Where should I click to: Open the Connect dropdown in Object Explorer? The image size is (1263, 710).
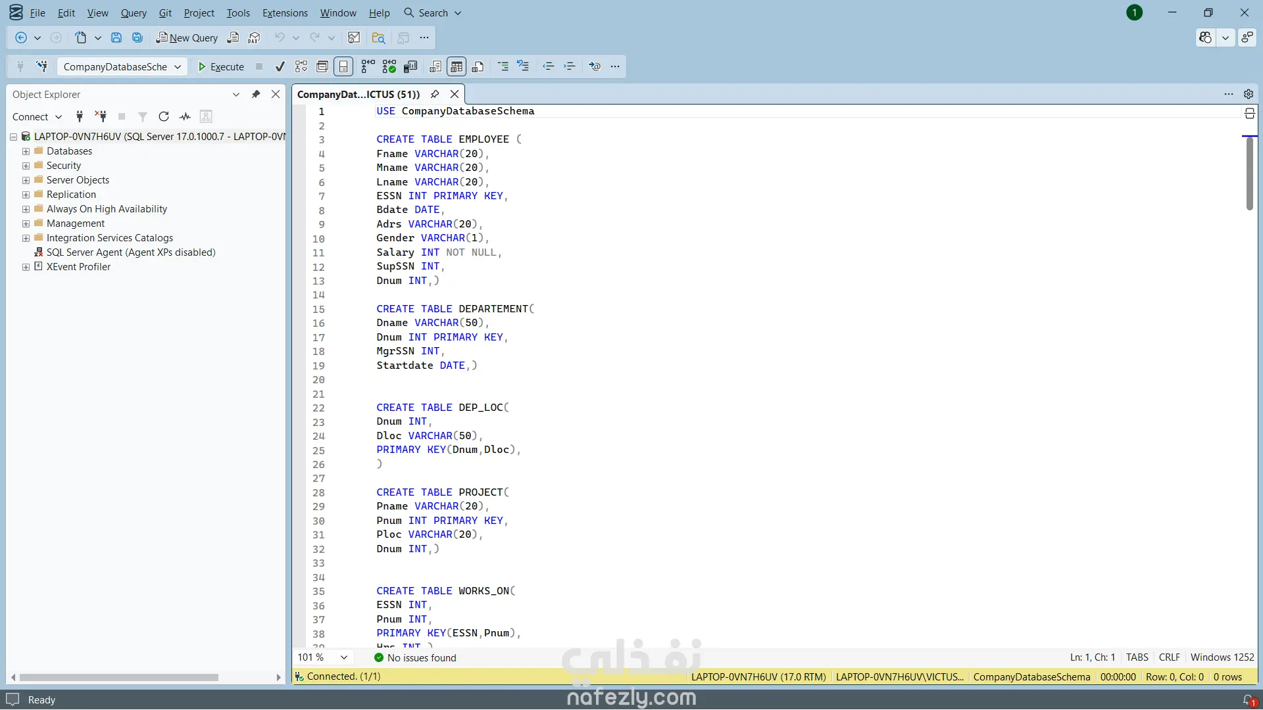[37, 116]
